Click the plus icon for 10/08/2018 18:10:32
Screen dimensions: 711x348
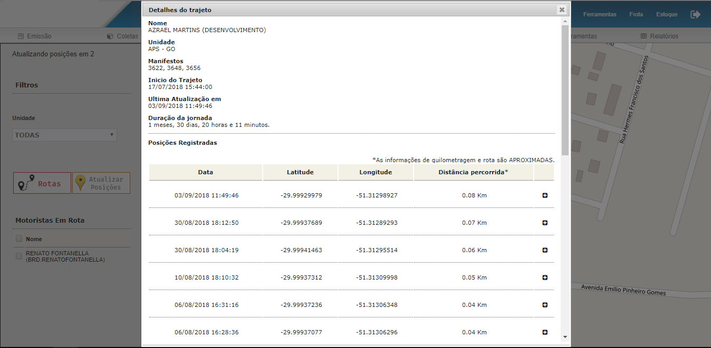click(x=545, y=277)
